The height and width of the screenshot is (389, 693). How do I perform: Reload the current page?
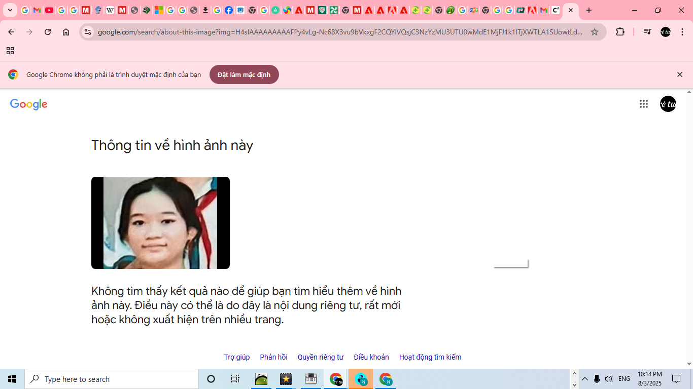[x=47, y=31]
